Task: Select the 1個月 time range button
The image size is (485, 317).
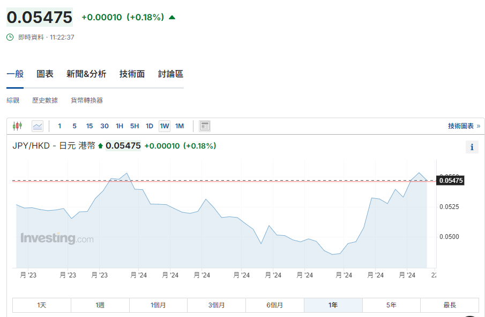Action: click(158, 305)
